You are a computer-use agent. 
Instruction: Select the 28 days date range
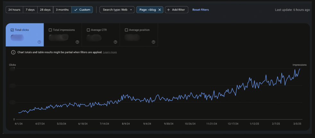tap(45, 10)
